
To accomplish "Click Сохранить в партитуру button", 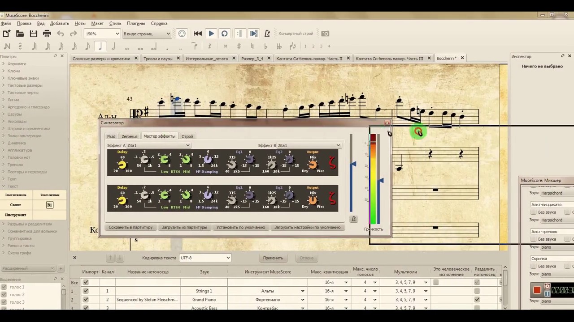I will point(130,227).
